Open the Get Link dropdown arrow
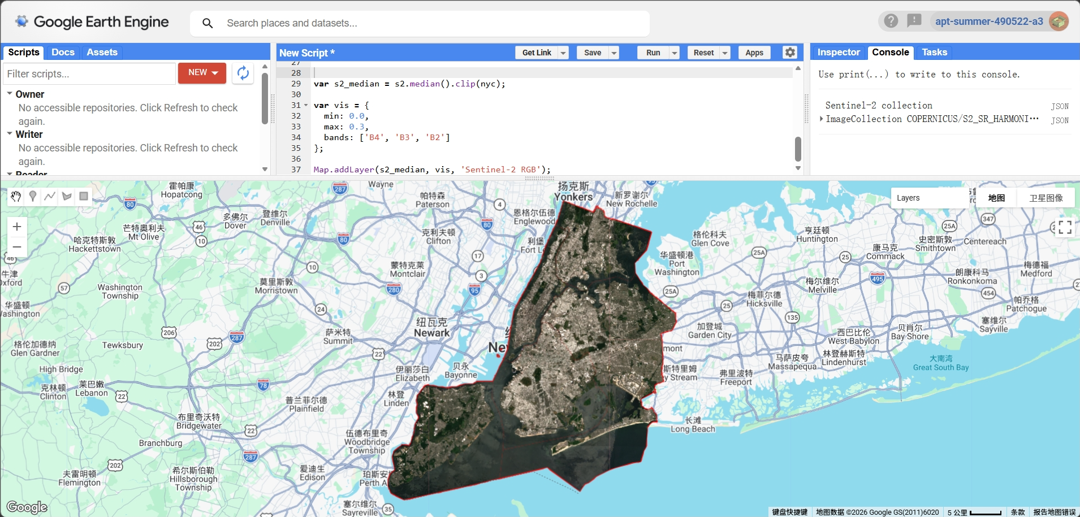Viewport: 1080px width, 517px height. [563, 53]
